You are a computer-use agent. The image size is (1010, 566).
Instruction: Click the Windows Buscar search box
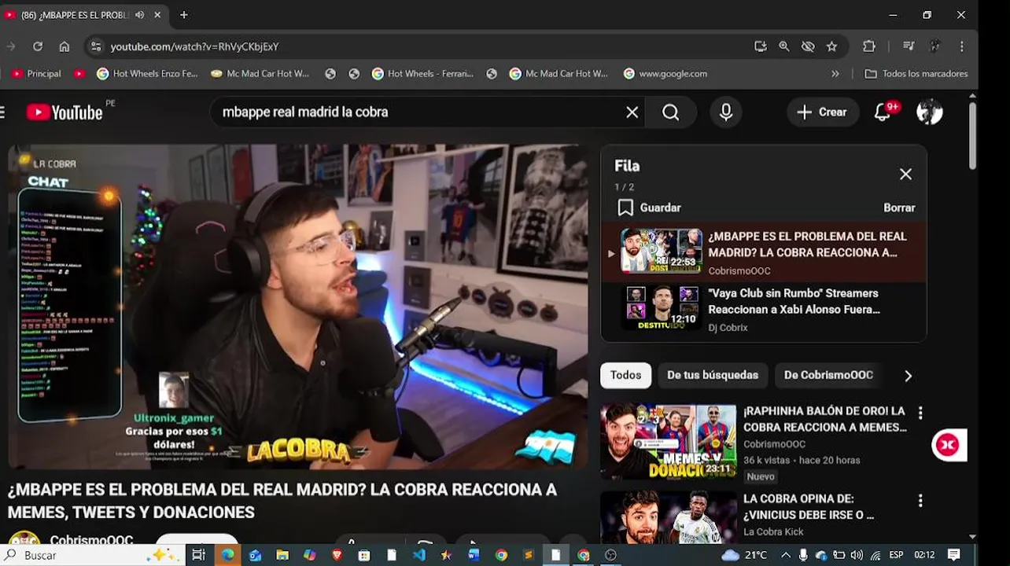(94, 555)
